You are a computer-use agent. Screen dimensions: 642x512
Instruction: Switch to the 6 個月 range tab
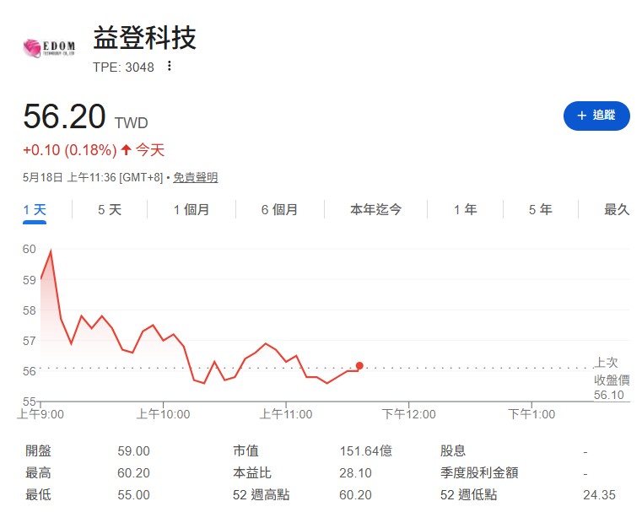(279, 210)
